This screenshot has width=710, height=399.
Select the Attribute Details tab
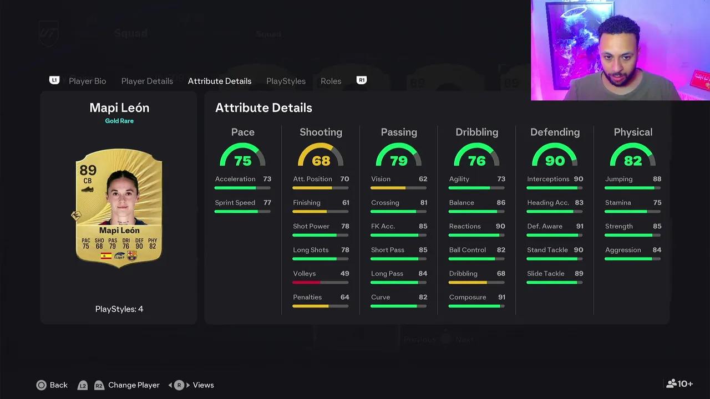[x=220, y=81]
